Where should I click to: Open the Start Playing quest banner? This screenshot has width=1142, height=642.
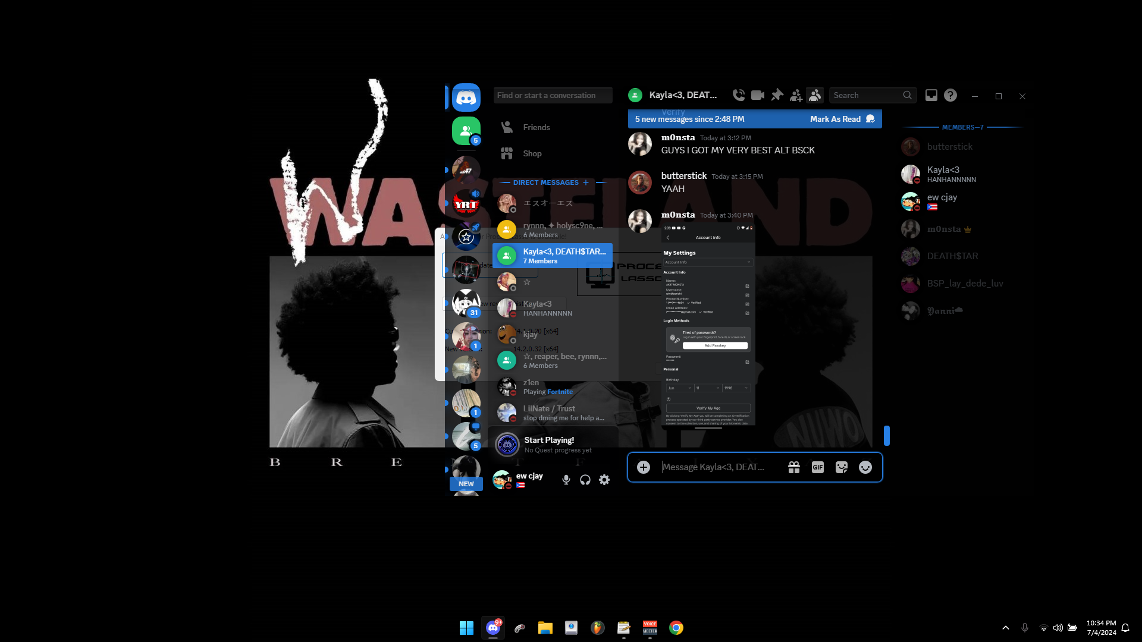click(x=553, y=444)
